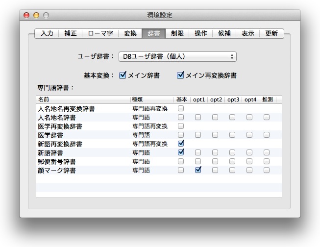Enable opt1 for 人名地名辞書
The image size is (320, 247).
click(198, 117)
